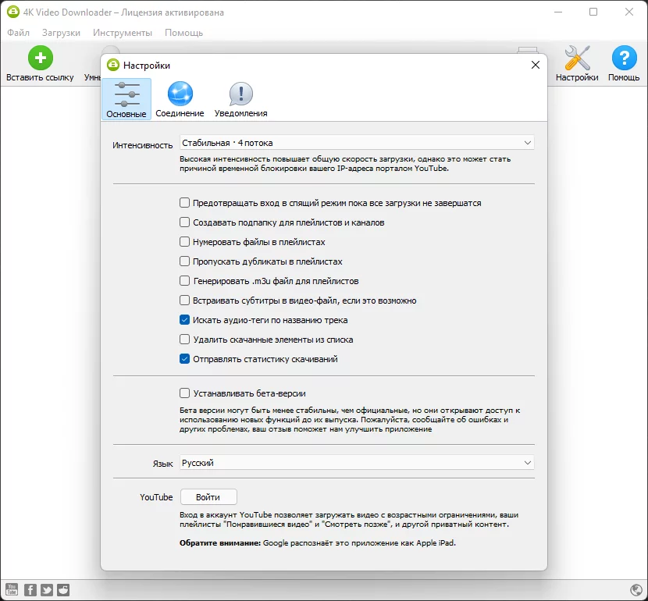Expand the Интенсивность dropdown
648x601 pixels.
pyautogui.click(x=357, y=143)
